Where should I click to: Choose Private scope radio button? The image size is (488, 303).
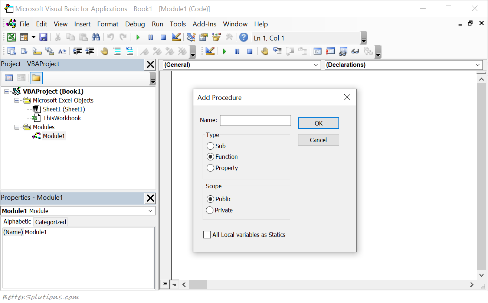tap(210, 210)
